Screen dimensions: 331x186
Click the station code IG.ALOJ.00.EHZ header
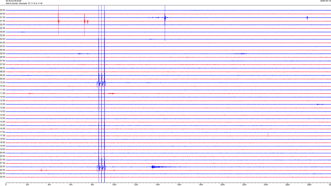[x=13, y=1]
